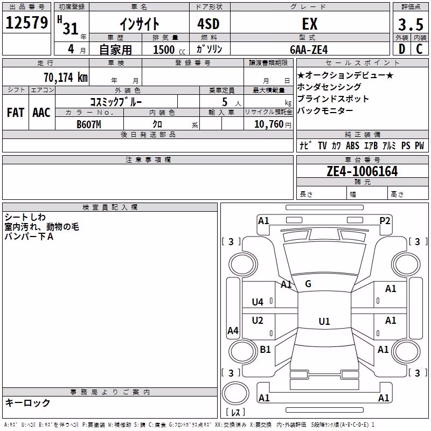Click U4 dent mark on diagram
Viewport: 431px width, 431px height.
pos(258,302)
